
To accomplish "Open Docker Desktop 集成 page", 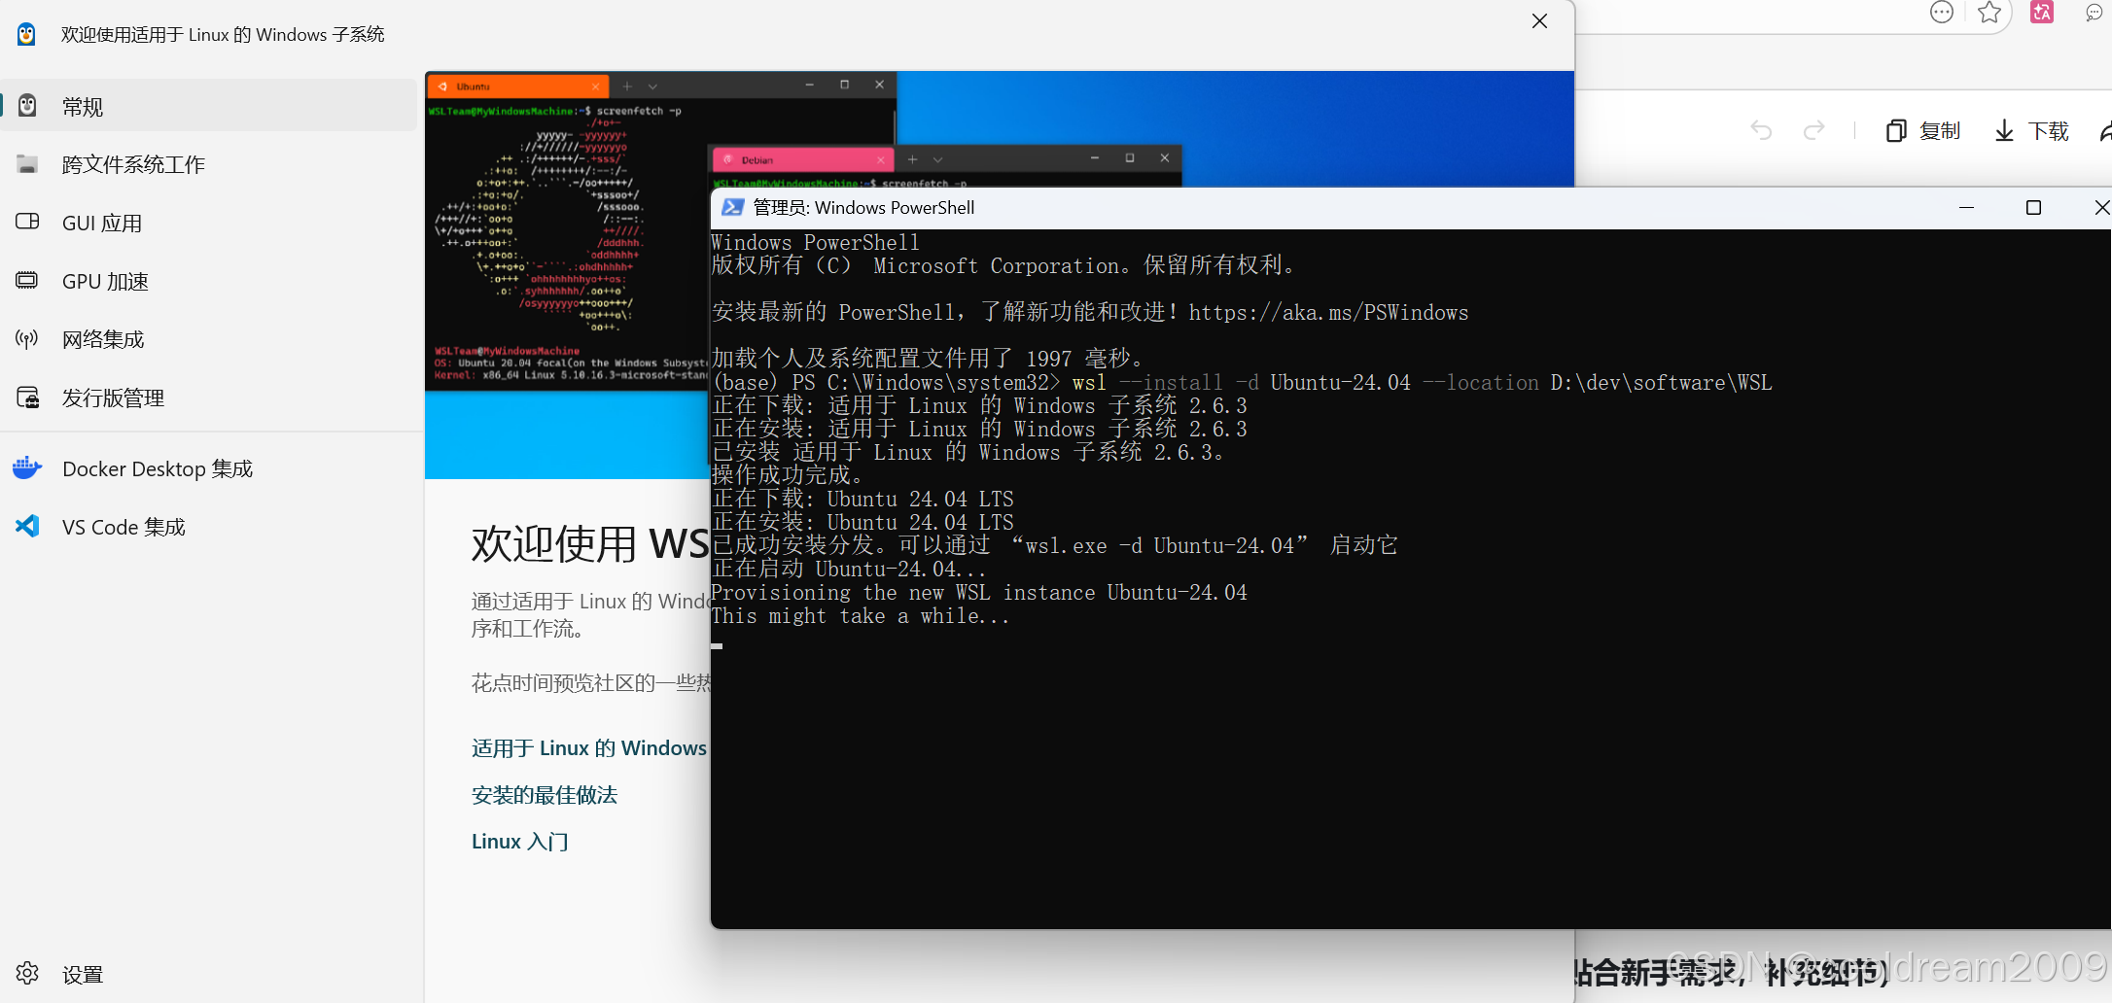I will (x=209, y=468).
